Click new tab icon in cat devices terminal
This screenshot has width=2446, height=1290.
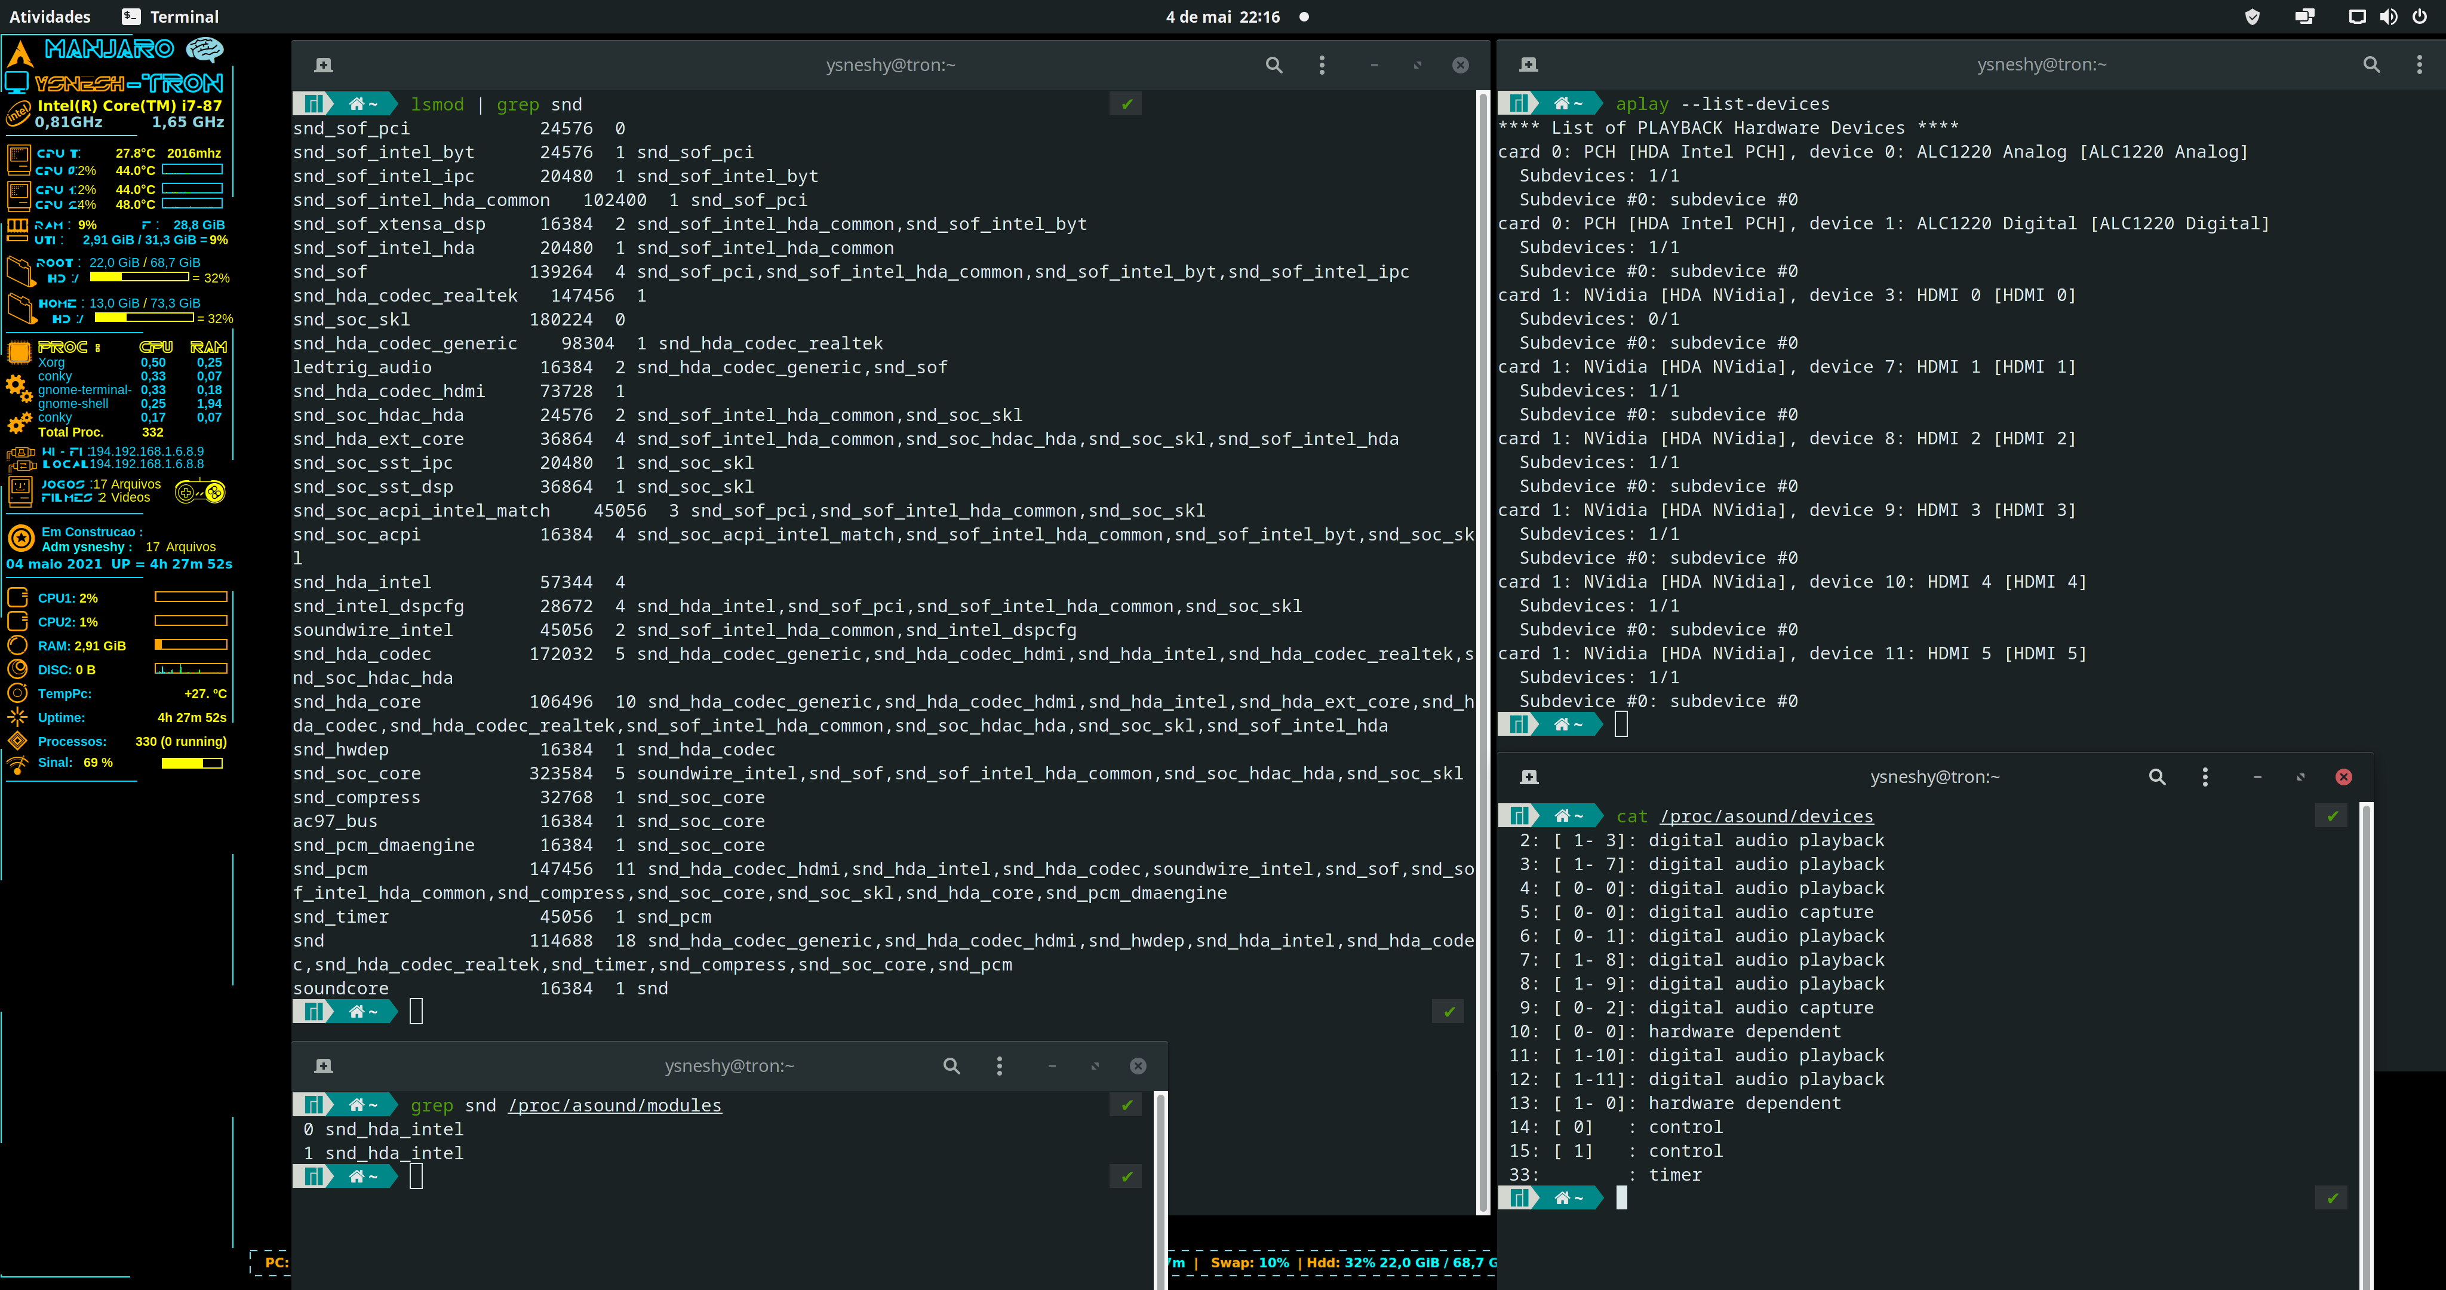1529,777
